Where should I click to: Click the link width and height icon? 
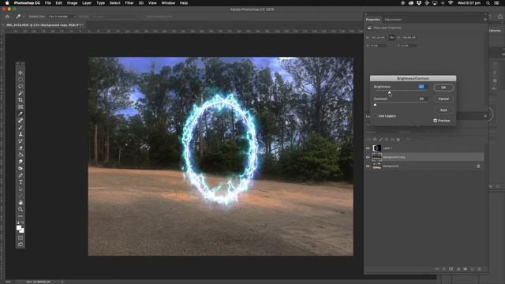point(391,37)
